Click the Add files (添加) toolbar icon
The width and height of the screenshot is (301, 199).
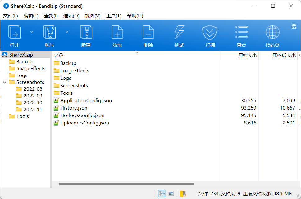coord(117,32)
